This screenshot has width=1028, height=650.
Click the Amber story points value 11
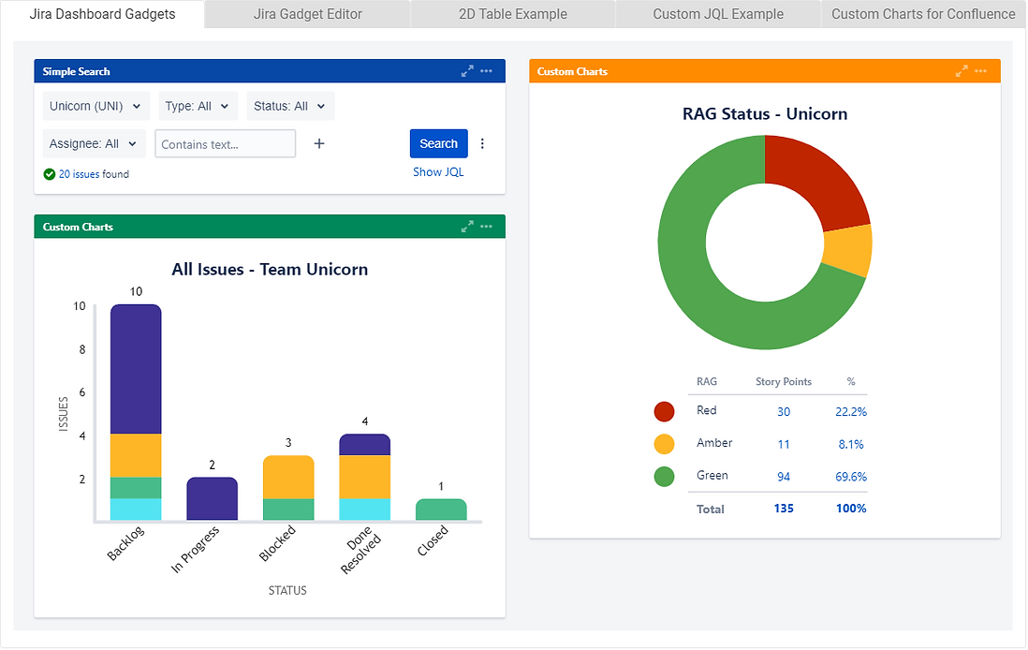click(784, 444)
